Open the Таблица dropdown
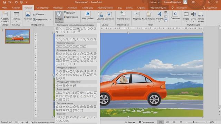 point(16,17)
